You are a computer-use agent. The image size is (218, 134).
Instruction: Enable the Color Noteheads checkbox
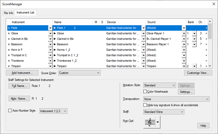point(145,92)
